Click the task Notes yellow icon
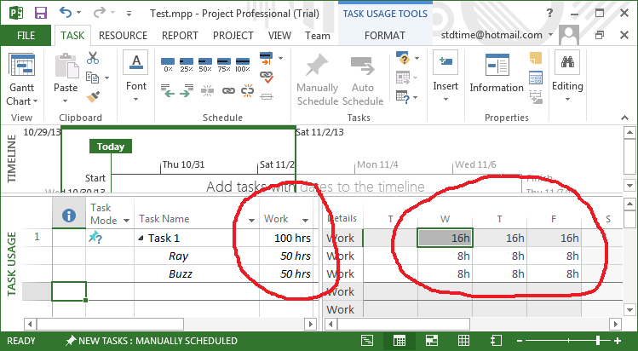This screenshot has height=351, width=638. (536, 58)
